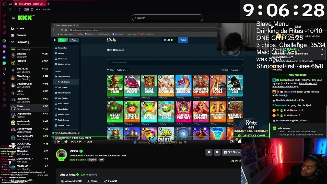Open Featured sort dropdown in Stake window
Screen dimensions: 327x184
[x=236, y=70]
